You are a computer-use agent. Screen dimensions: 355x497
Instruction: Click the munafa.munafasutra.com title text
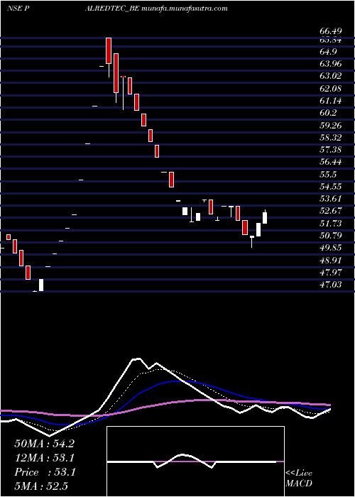[x=185, y=9]
